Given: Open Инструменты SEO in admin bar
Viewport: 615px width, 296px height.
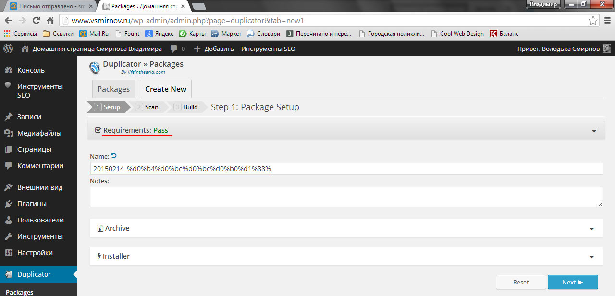Looking at the screenshot, I should click(x=268, y=49).
